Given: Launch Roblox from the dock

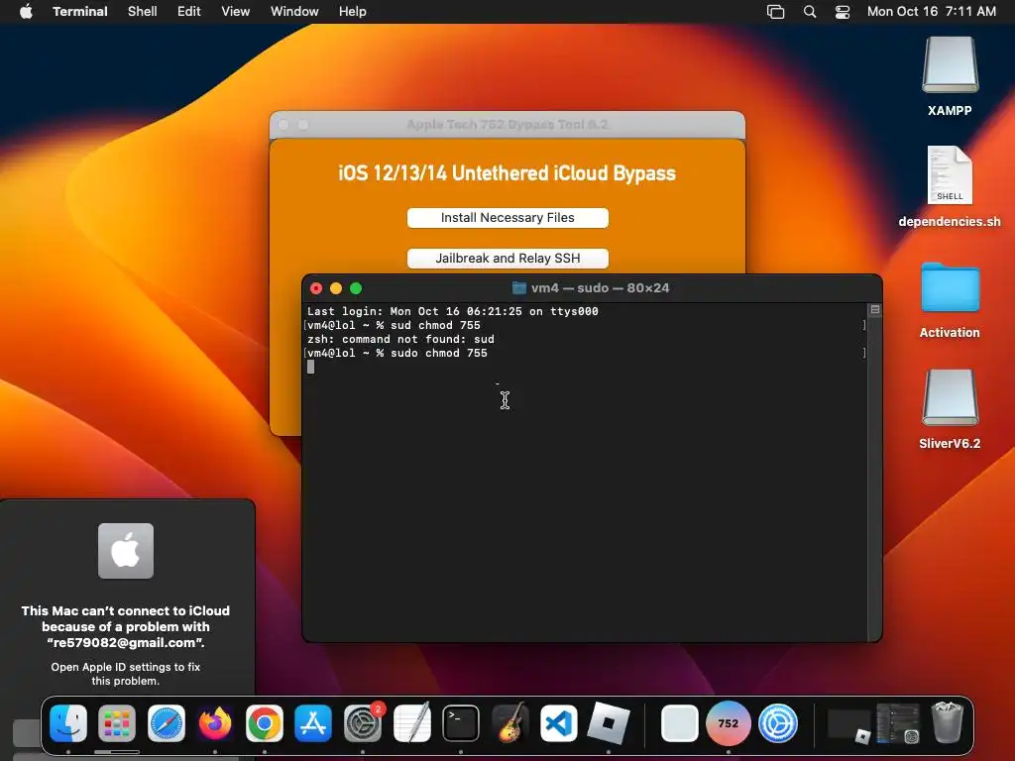Looking at the screenshot, I should tap(609, 723).
